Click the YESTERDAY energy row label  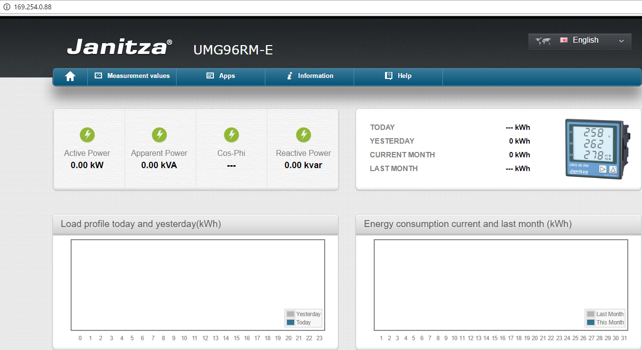(392, 141)
